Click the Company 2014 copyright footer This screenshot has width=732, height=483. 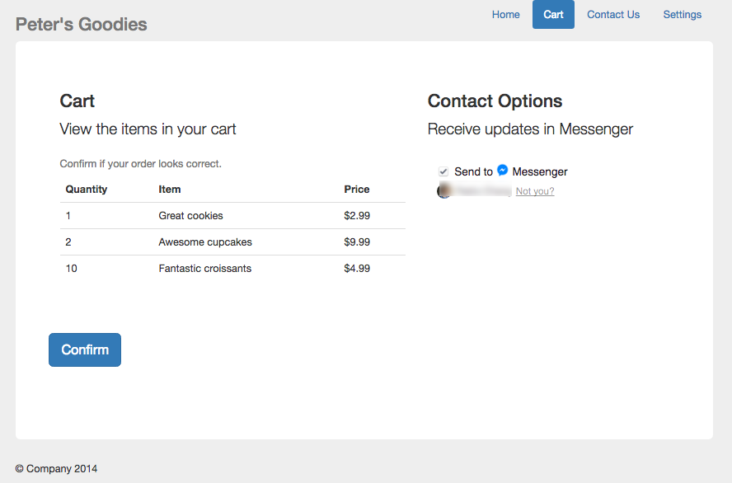click(56, 469)
